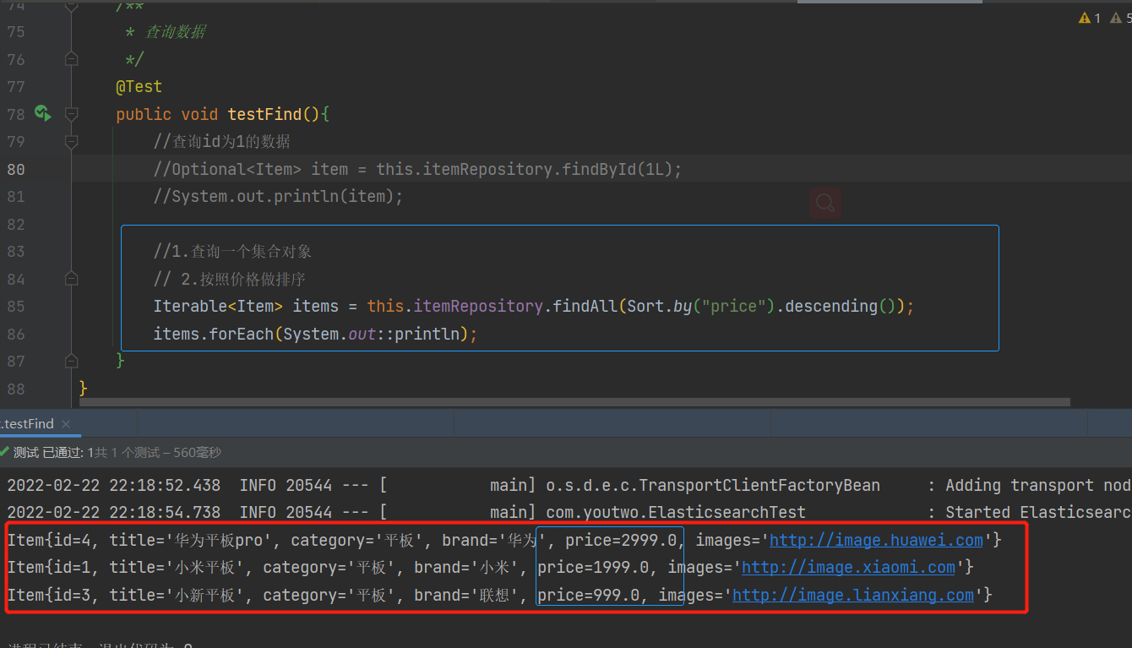This screenshot has height=648, width=1132.
Task: Click price=2999.0 in the console output
Action: pyautogui.click(x=621, y=540)
